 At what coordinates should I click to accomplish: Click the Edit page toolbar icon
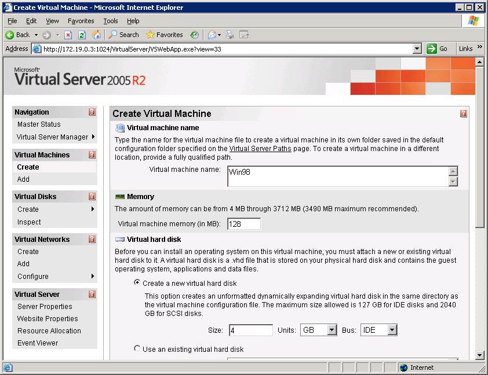click(x=244, y=35)
